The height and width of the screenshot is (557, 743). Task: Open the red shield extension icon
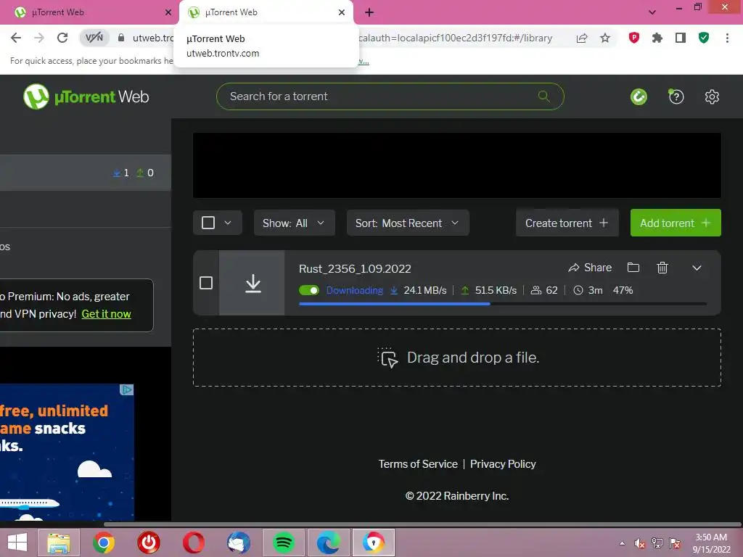click(634, 38)
